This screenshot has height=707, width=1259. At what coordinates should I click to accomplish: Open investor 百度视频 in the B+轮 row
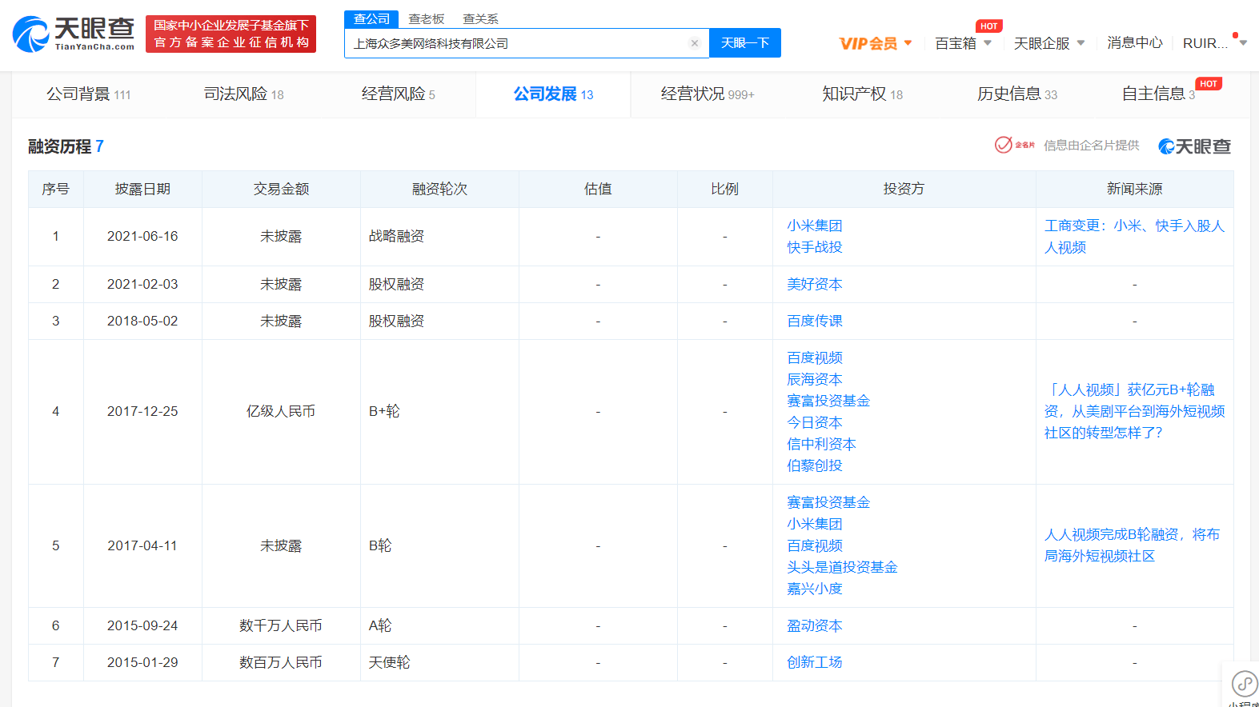814,357
